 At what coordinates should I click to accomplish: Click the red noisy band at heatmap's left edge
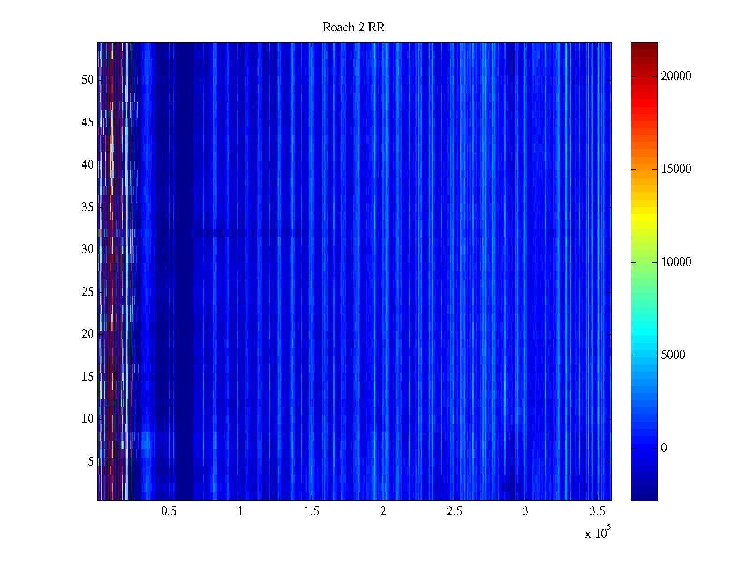(112, 272)
